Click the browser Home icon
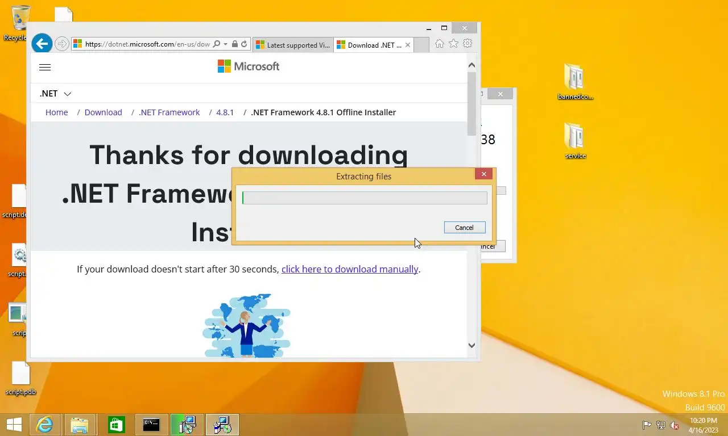The image size is (728, 436). (x=439, y=44)
